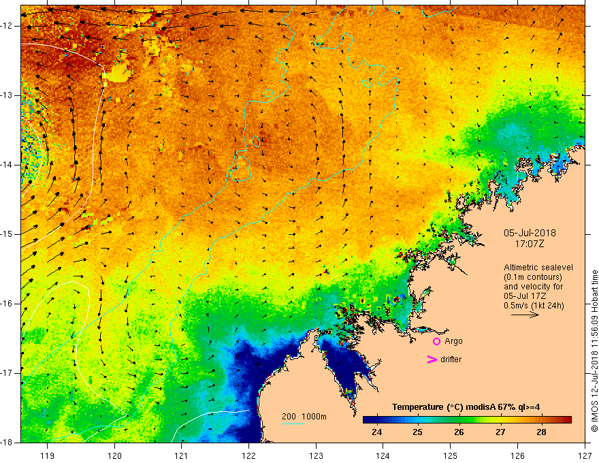Click colorbar tick label '26'

click(x=459, y=432)
